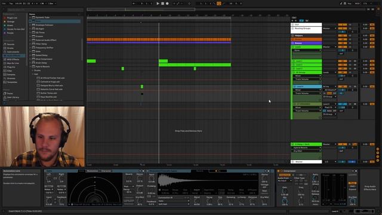Arm the Lead 1 track for recording

355,61
